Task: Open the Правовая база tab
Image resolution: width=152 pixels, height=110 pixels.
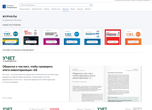Action: click(37, 9)
